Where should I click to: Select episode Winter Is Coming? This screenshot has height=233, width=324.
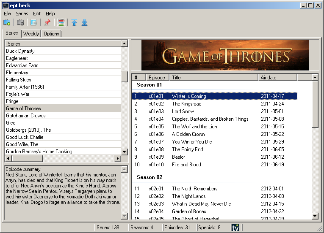coord(214,96)
